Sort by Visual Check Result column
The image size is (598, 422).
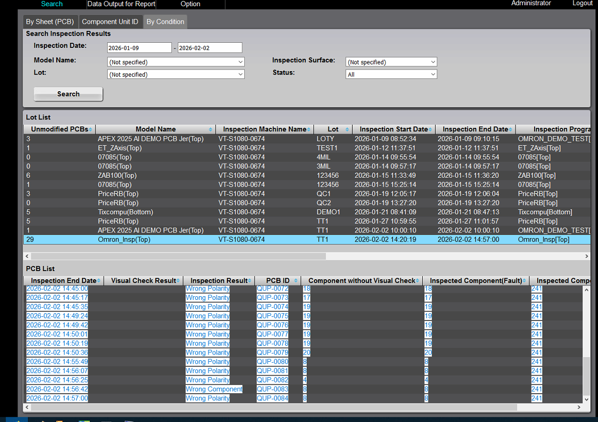pos(143,281)
